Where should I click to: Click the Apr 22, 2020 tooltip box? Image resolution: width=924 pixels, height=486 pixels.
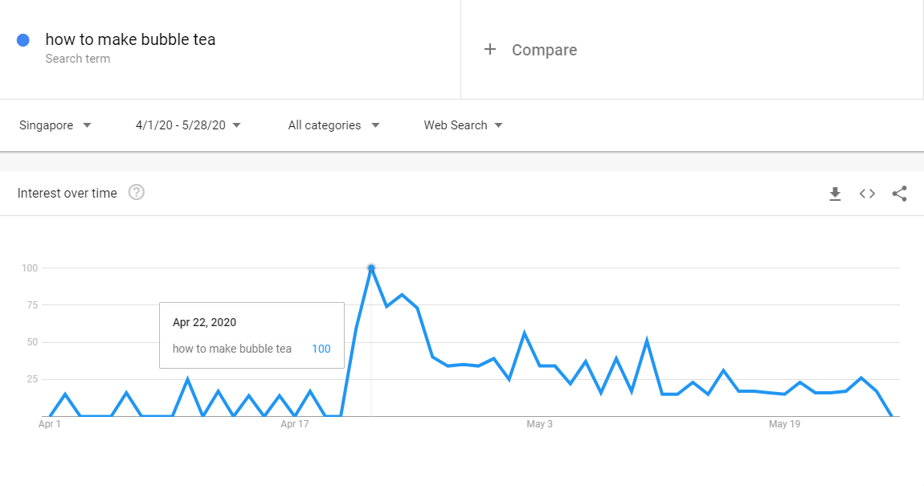251,335
